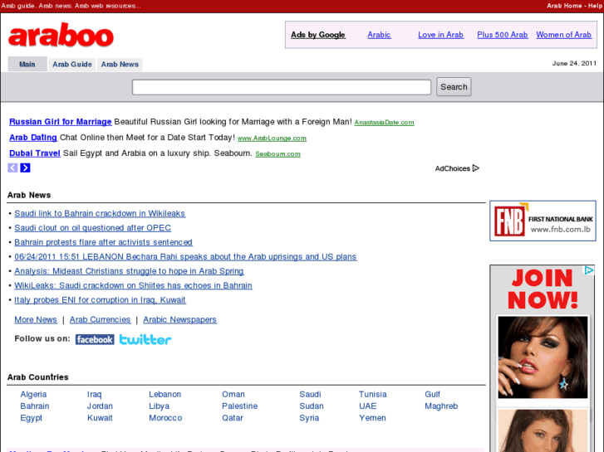Open the Maghreb region link
Viewport: 604px width, 452px height.
pyautogui.click(x=441, y=406)
